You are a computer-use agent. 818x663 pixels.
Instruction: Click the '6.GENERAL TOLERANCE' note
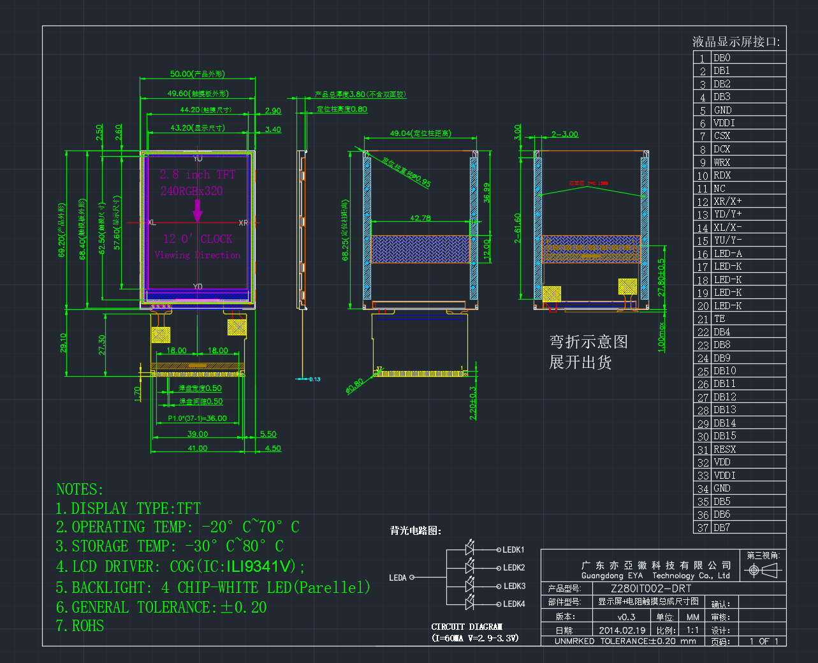161,608
